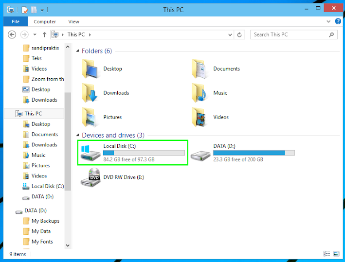Click the address bar computer icon
This screenshot has width=345, height=262.
tap(55, 35)
